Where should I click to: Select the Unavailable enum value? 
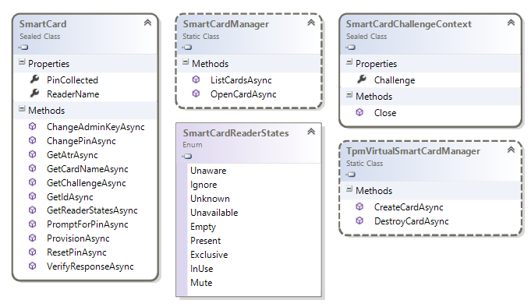click(214, 213)
